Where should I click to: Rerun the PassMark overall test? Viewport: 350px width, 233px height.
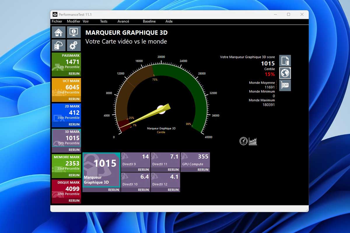coord(74,74)
